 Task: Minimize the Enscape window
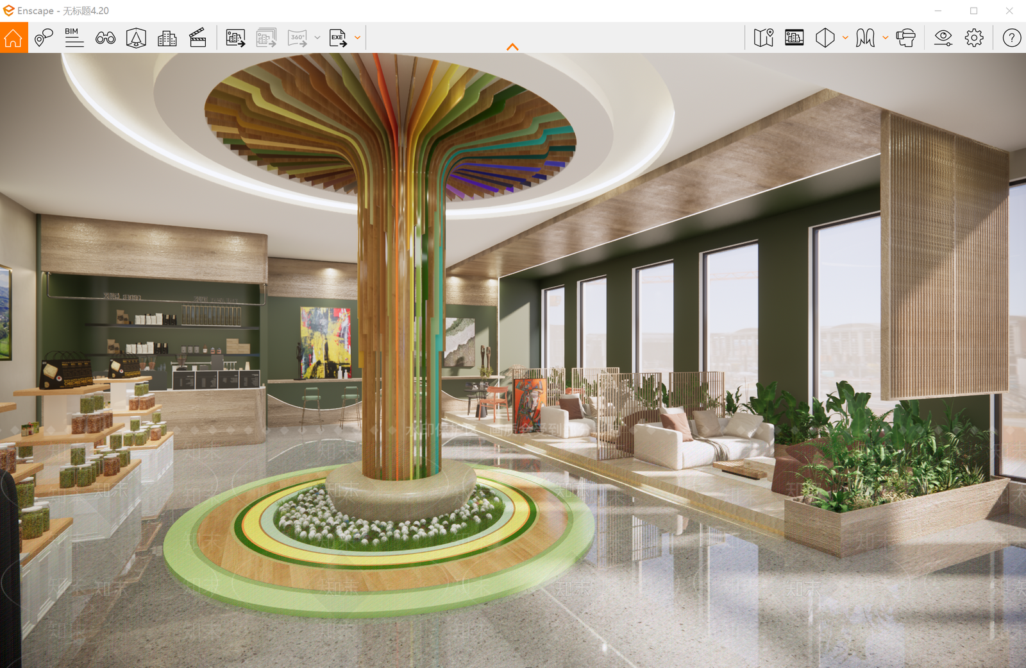pyautogui.click(x=938, y=11)
